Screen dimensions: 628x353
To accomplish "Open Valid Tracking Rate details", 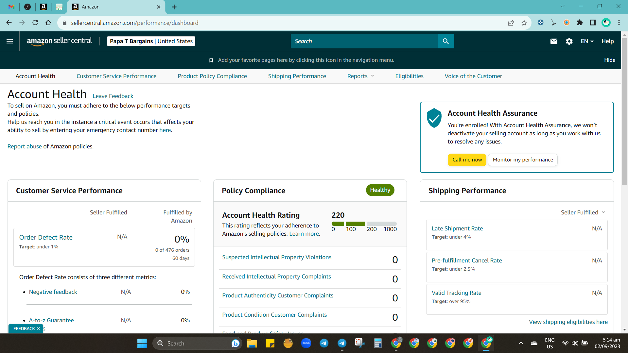I will 456,293.
